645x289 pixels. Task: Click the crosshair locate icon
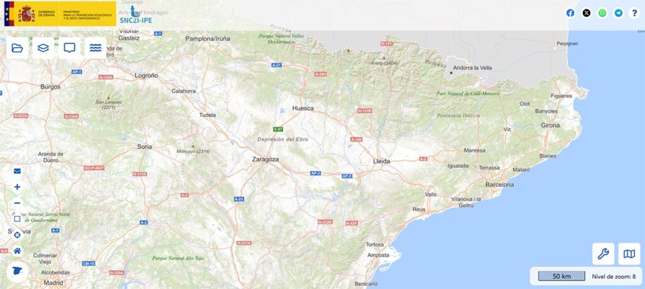click(x=17, y=235)
